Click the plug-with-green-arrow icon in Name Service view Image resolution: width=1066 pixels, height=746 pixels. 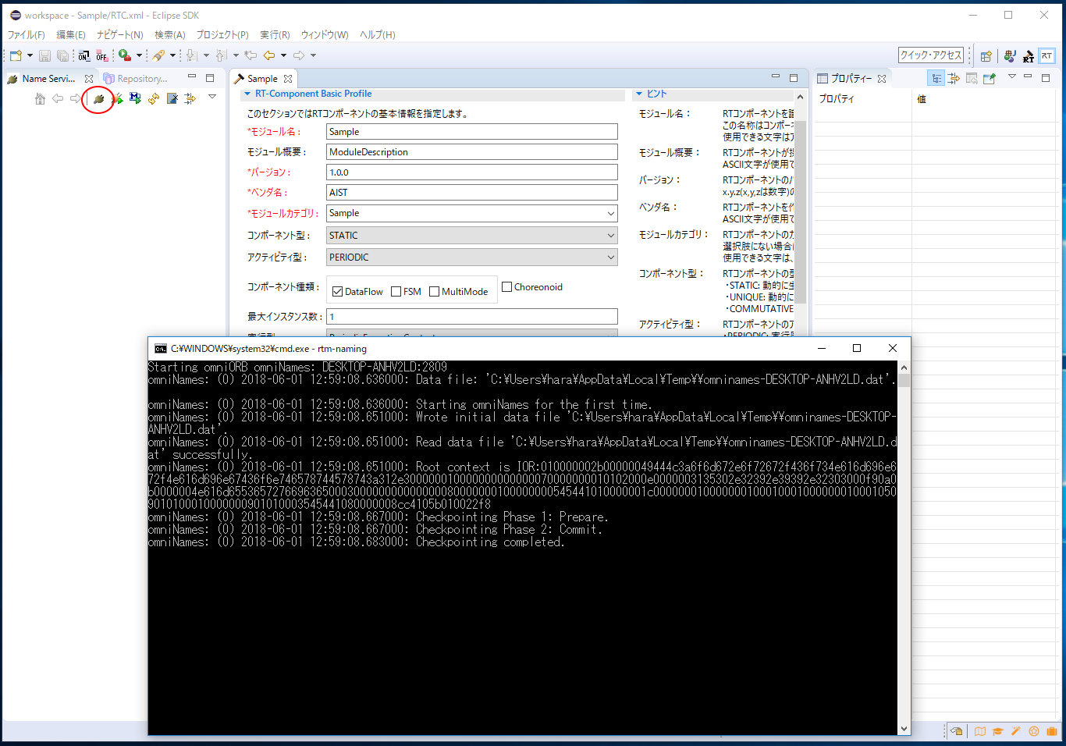tap(117, 98)
